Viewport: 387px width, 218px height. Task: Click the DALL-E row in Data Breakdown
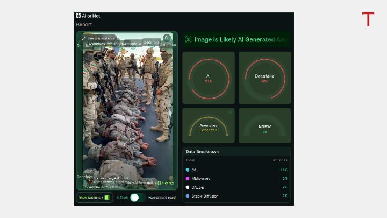coord(236,187)
